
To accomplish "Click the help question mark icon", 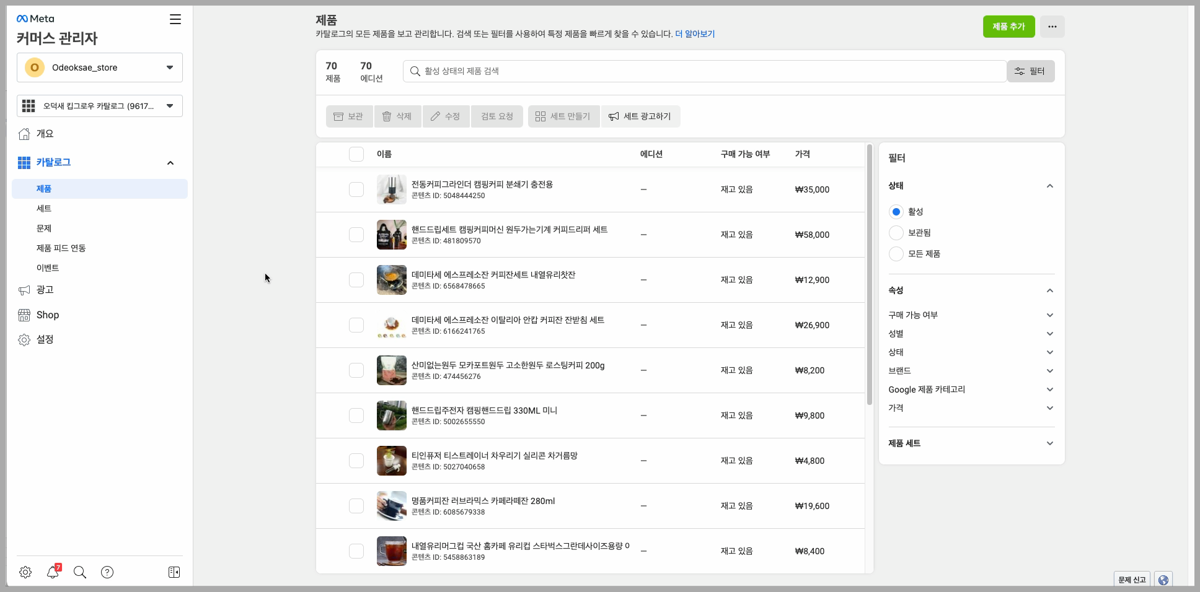I will (x=107, y=572).
